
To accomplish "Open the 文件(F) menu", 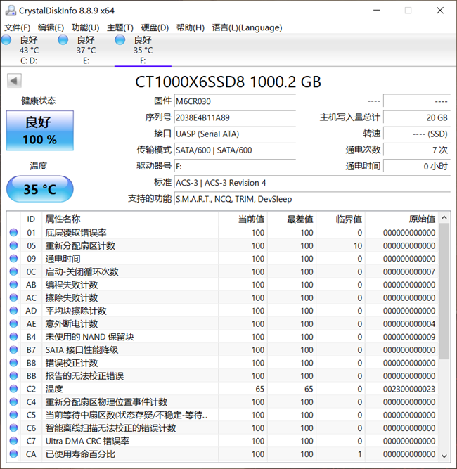I will 18,27.
